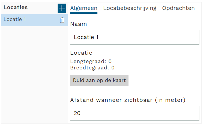
Task: Focus the Afstand wanneer zichtbaar field
Action: point(135,113)
